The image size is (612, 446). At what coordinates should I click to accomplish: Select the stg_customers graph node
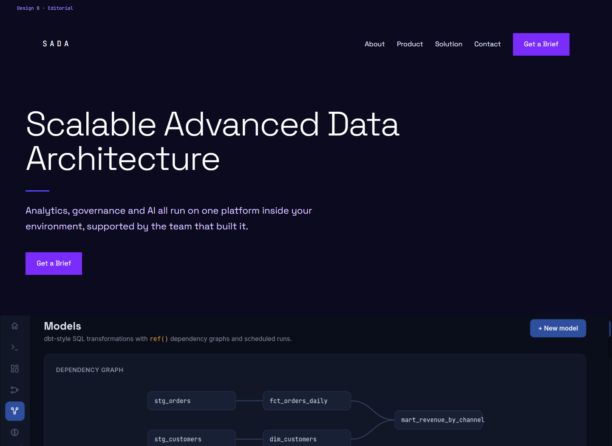click(x=192, y=438)
